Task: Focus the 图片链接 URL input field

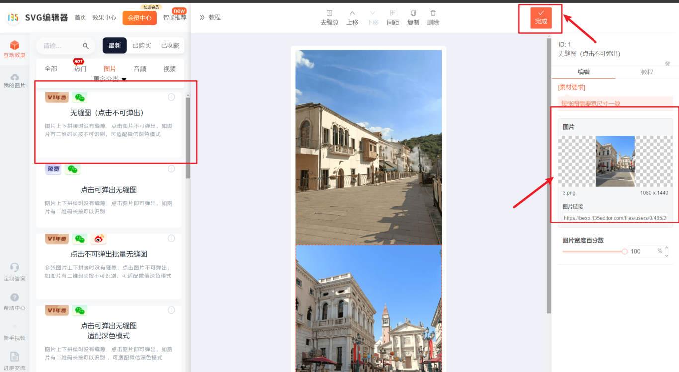Action: click(x=615, y=218)
